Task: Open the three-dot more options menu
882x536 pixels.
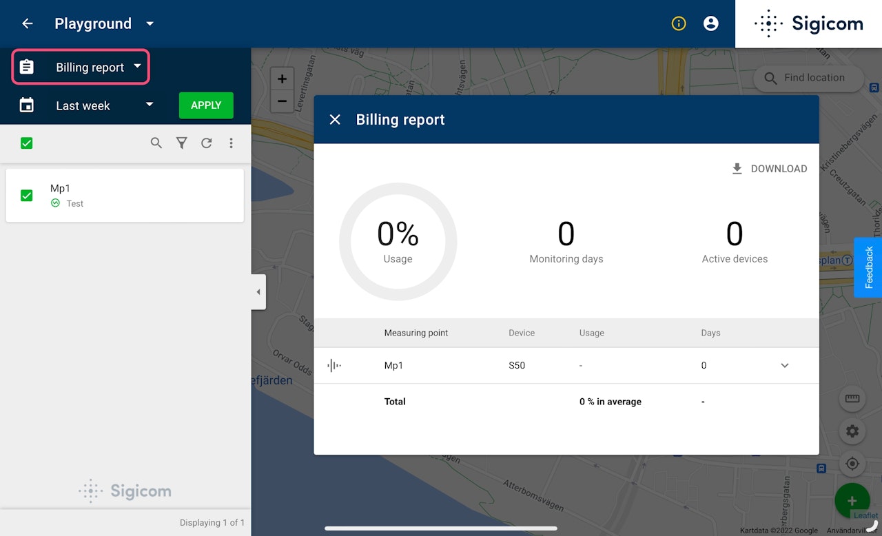Action: 231,143
